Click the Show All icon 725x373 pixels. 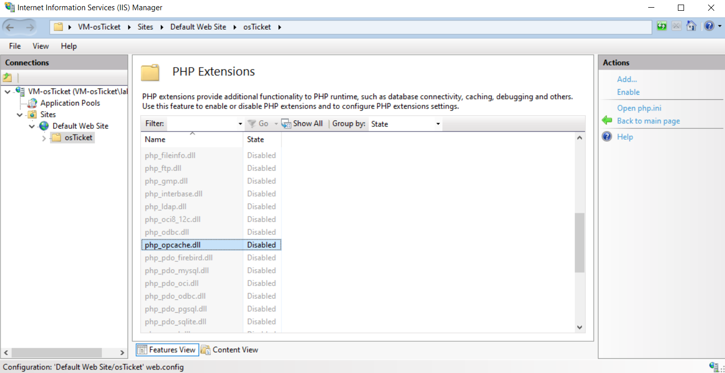[286, 124]
